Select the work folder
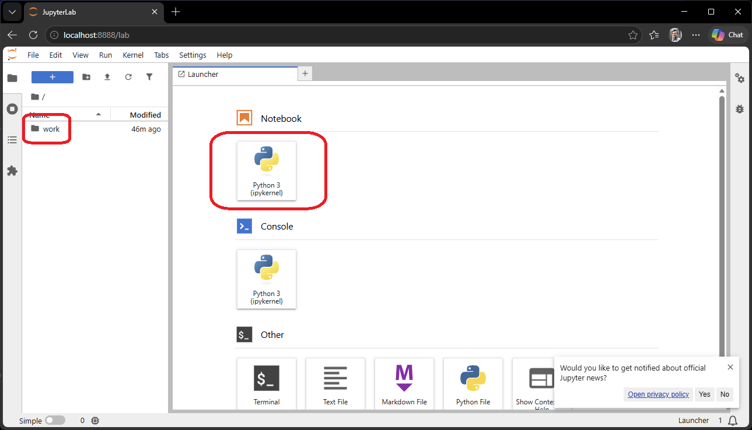 pyautogui.click(x=95, y=129)
